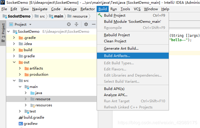Click the blue java source folder icon
Image resolution: width=200 pixels, height=128 pixels.
[x=33, y=93]
